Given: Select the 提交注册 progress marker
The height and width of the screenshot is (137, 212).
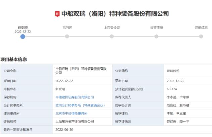Looking at the screenshot, I should 156,36.
